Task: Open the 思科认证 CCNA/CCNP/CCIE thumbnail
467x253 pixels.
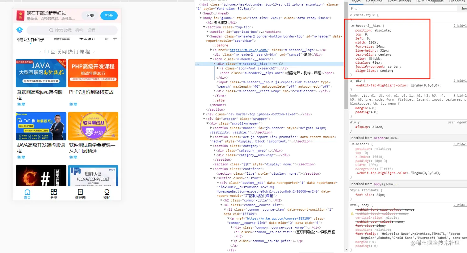Action: (93, 176)
